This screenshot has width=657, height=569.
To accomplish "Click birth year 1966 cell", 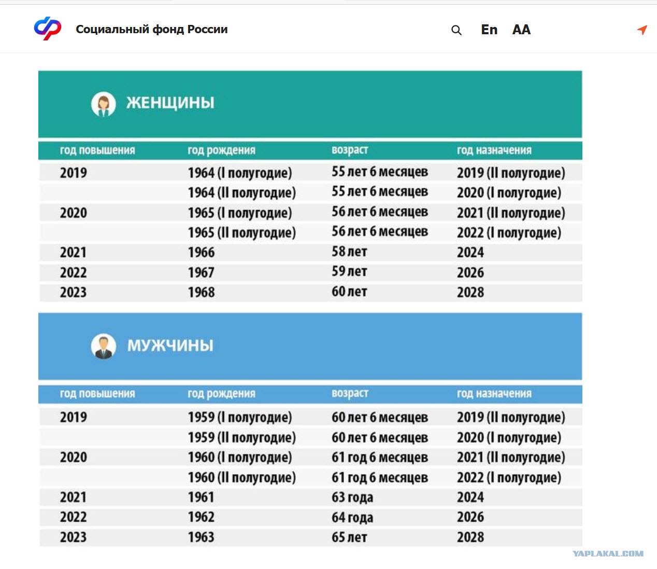I will (x=201, y=253).
